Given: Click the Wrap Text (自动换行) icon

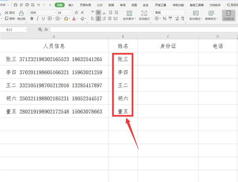Looking at the screenshot, I should tap(144, 15).
